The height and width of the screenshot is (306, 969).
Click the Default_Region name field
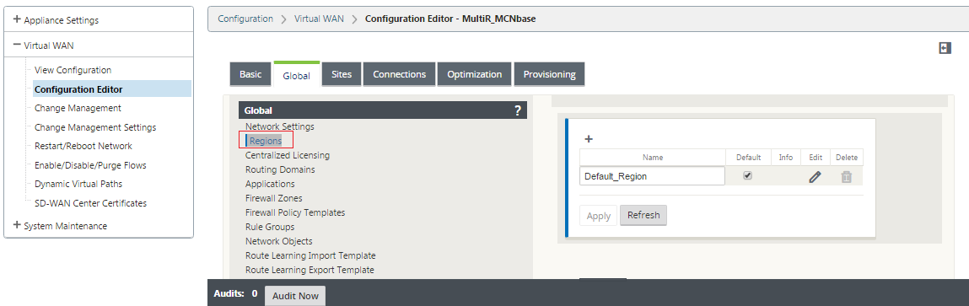(652, 176)
